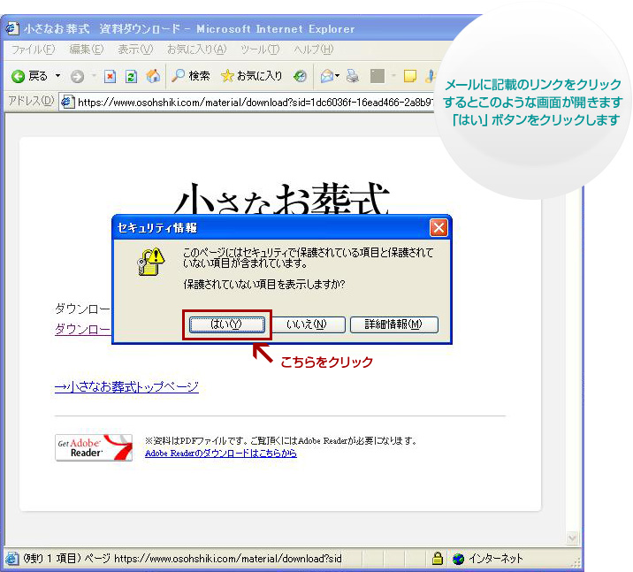
Task: Click the security warning lock icon in the dialog
Action: 150,262
